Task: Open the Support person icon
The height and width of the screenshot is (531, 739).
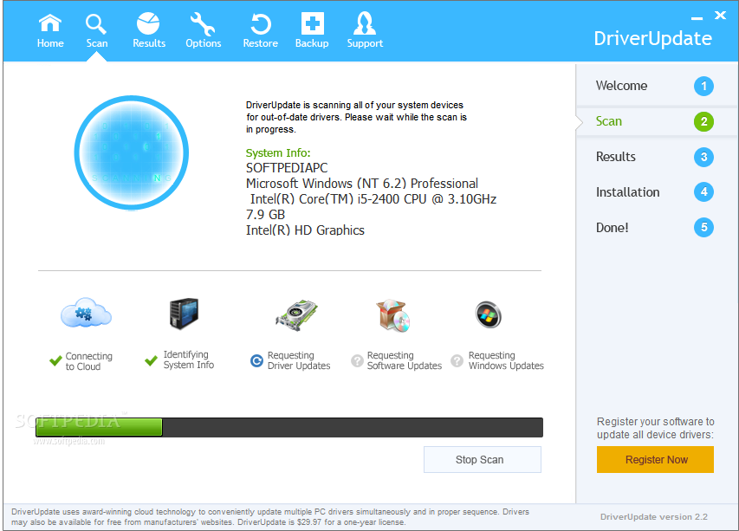Action: coord(365,23)
